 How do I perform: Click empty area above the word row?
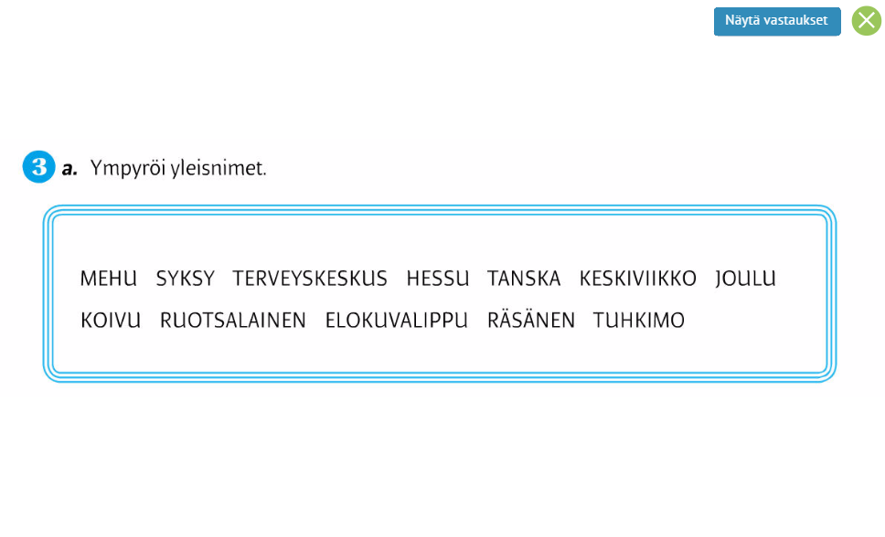coord(439,243)
